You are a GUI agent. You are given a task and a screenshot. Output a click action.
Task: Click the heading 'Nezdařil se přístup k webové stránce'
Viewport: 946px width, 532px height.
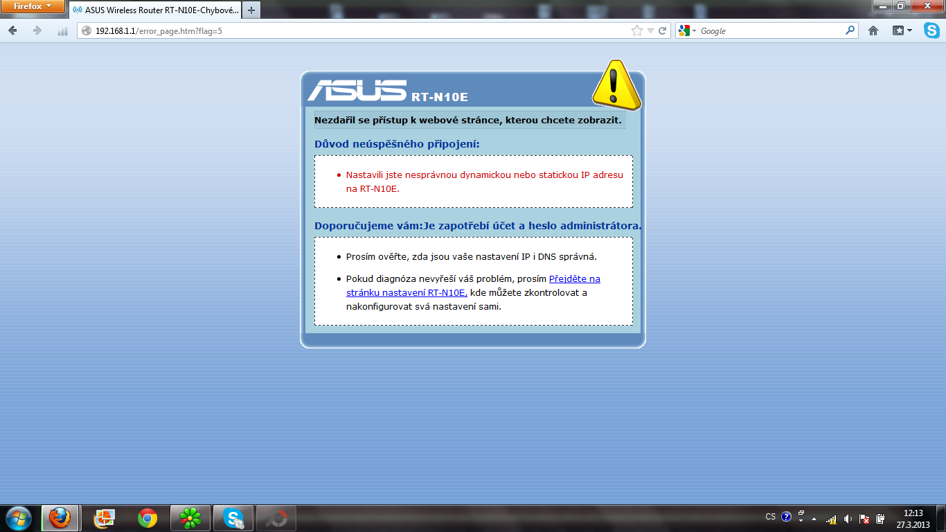pos(468,120)
